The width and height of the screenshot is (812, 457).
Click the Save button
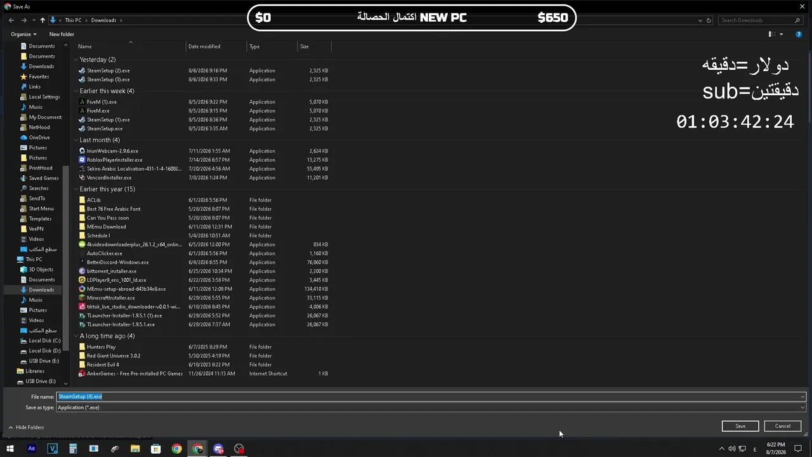point(740,426)
